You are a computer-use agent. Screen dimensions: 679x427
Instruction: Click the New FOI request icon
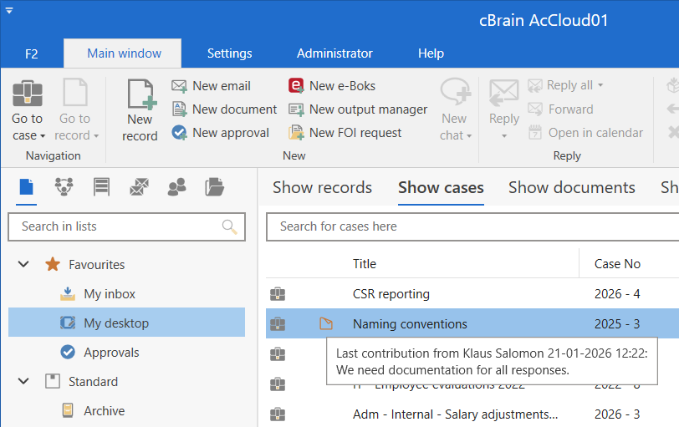[x=296, y=132]
